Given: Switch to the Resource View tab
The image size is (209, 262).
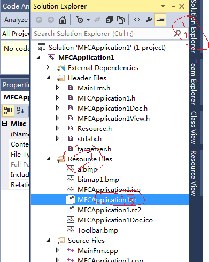Looking at the screenshot, I should tap(193, 173).
